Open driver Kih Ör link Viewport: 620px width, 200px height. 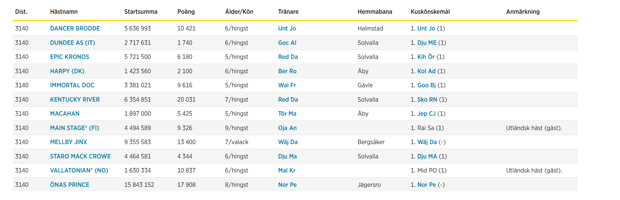(426, 57)
